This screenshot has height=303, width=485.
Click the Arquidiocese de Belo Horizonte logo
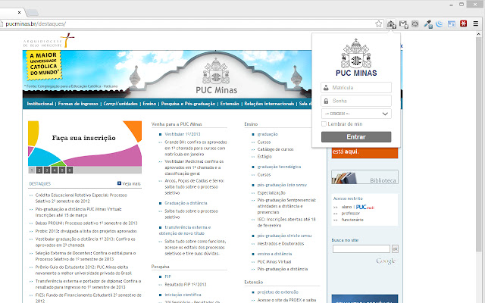tap(48, 41)
